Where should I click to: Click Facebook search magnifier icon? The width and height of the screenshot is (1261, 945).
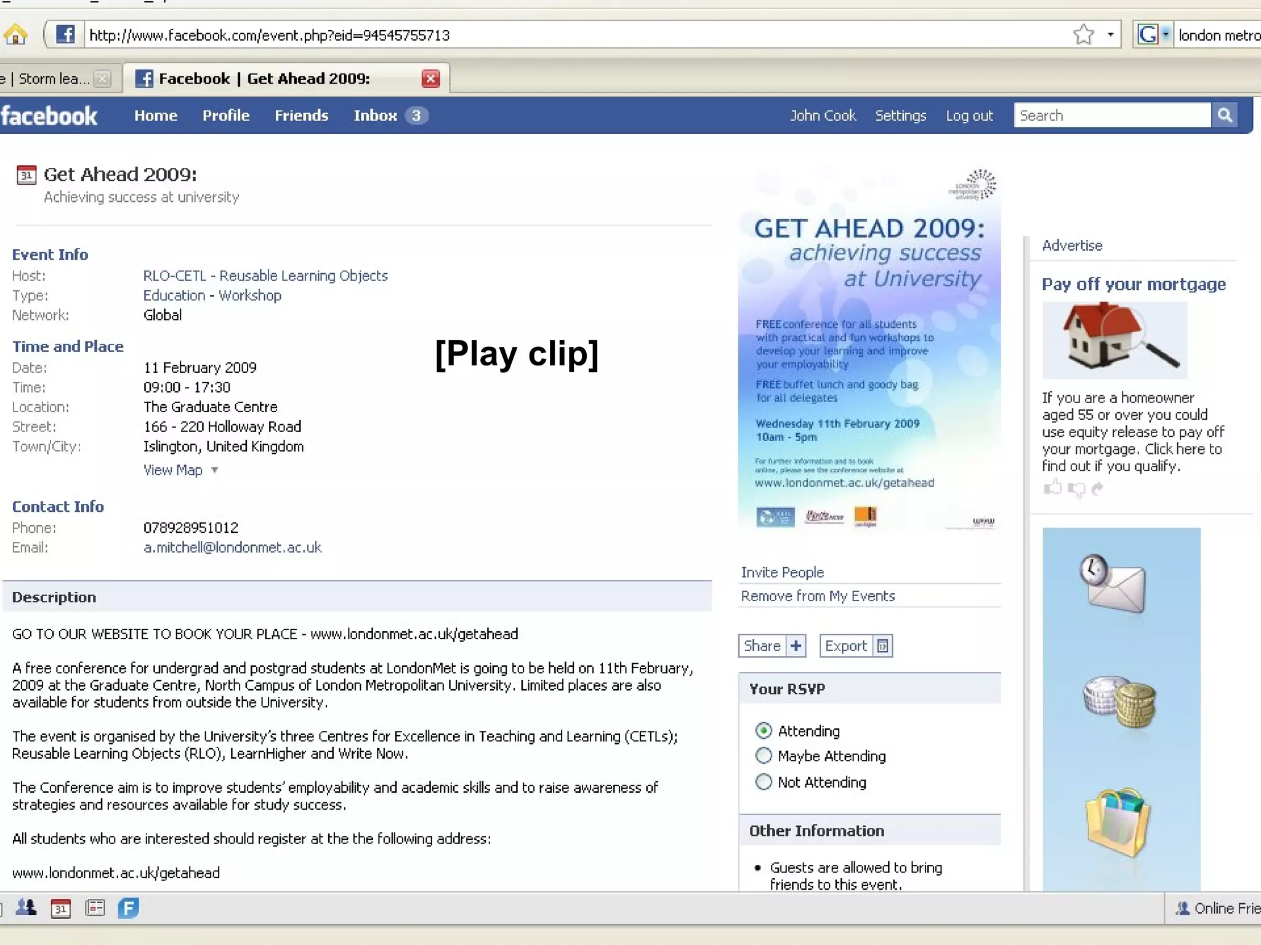1225,115
